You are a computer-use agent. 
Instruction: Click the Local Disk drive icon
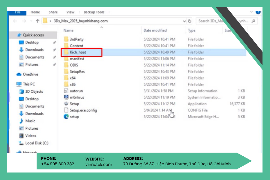tap(21, 143)
